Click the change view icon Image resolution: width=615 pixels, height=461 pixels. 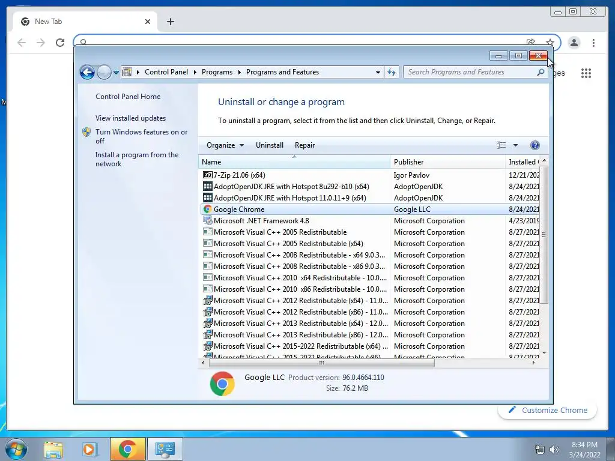point(501,145)
